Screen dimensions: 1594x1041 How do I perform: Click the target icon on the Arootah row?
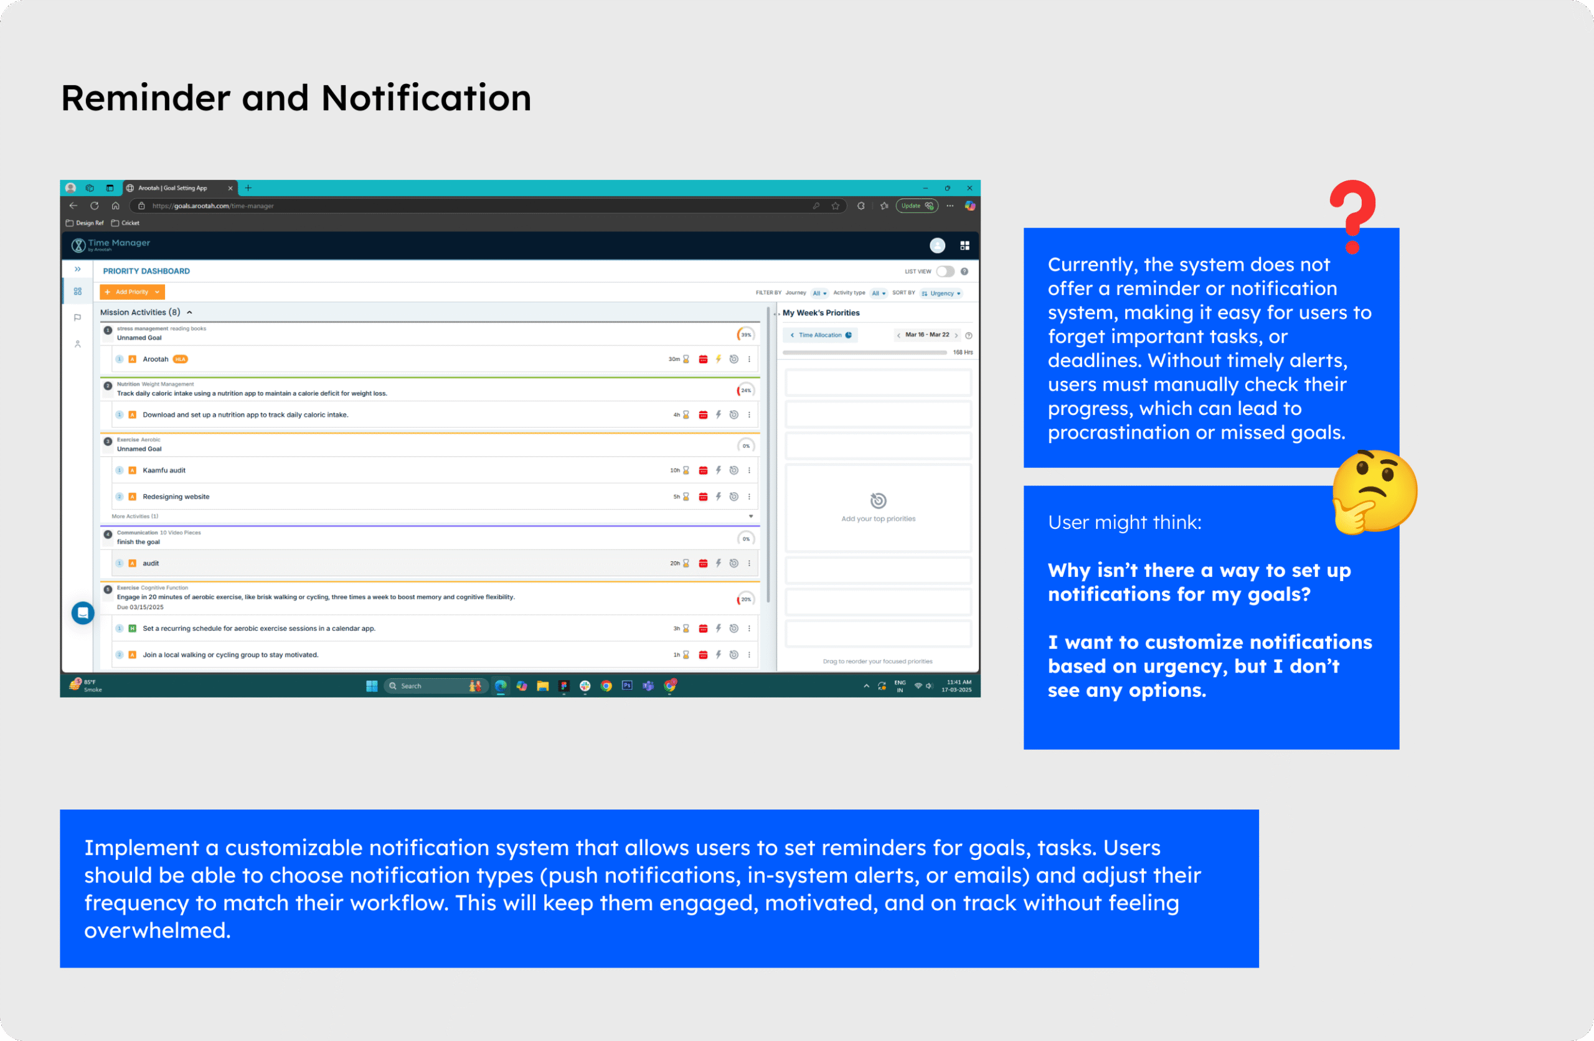(x=734, y=360)
